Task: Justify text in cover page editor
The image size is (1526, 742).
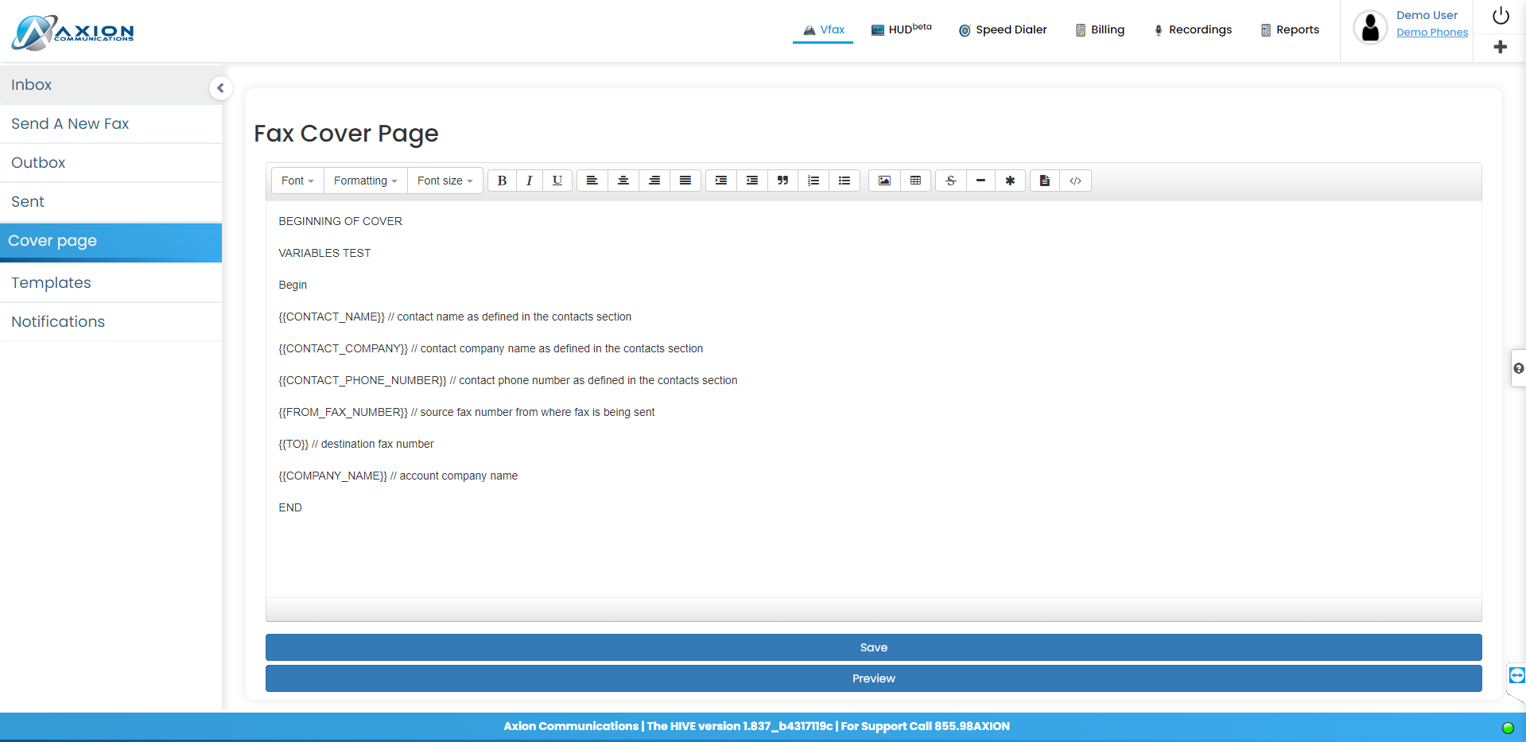Action: 685,181
